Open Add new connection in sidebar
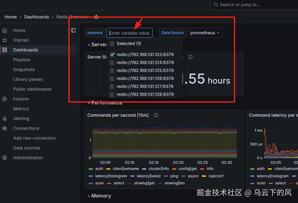 point(34,138)
